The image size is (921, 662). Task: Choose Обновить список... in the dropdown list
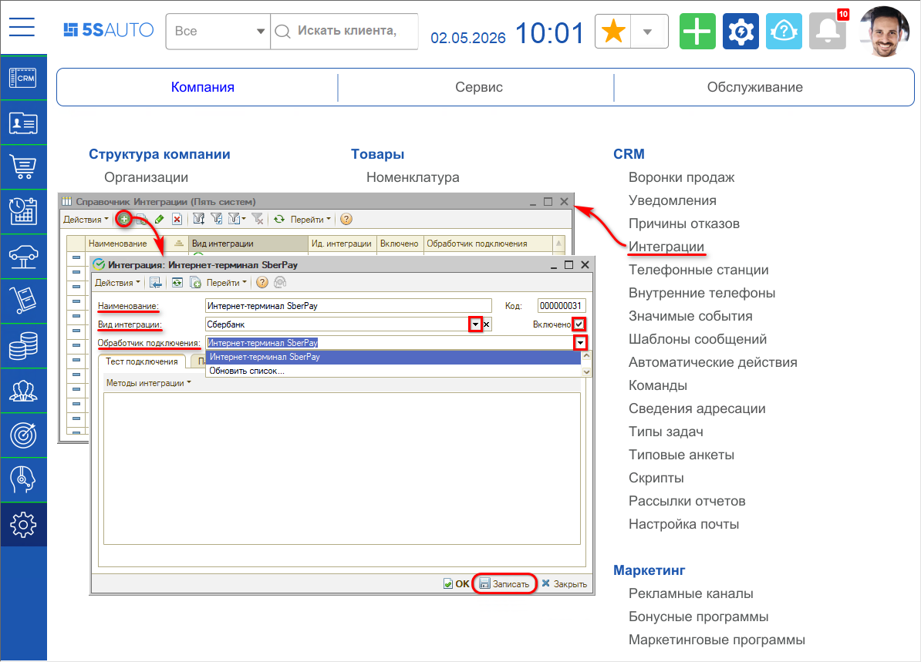click(393, 371)
